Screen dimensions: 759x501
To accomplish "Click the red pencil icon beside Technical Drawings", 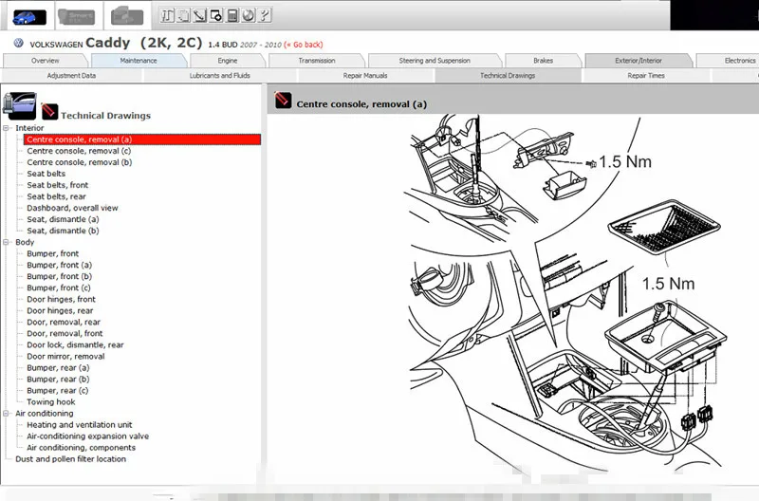I will tap(49, 111).
